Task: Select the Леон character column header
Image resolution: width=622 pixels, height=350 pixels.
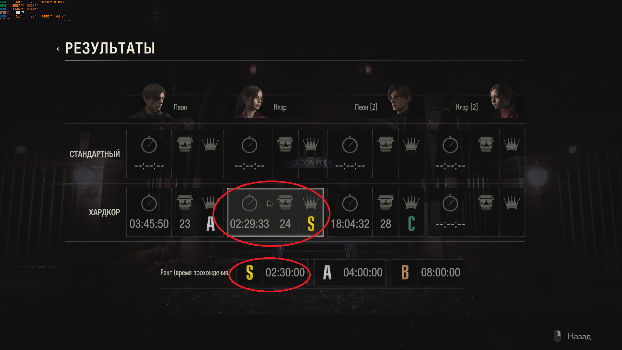Action: 180,107
